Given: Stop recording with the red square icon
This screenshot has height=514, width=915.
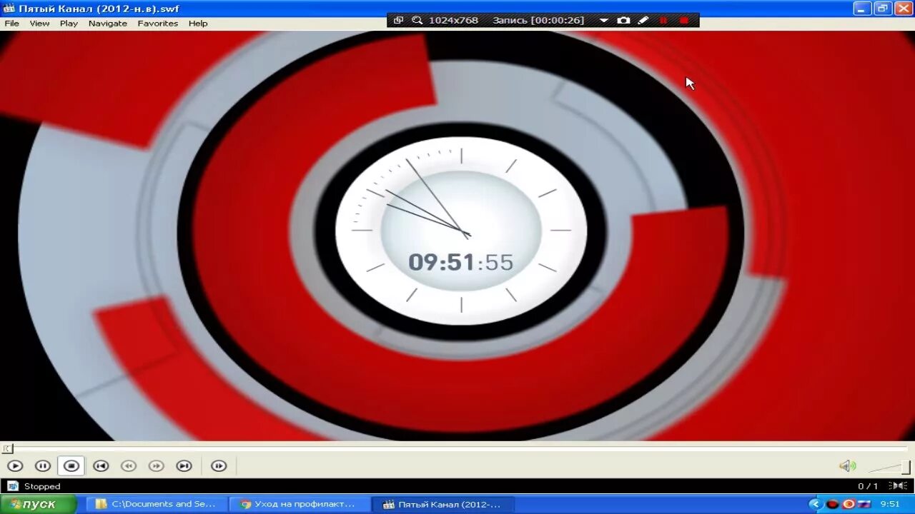Looking at the screenshot, I should coord(684,20).
